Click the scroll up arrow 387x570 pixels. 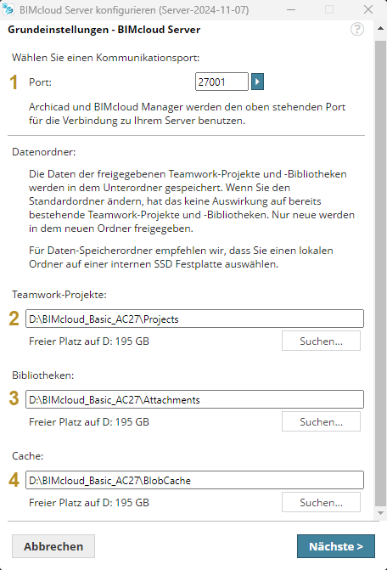pyautogui.click(x=380, y=28)
